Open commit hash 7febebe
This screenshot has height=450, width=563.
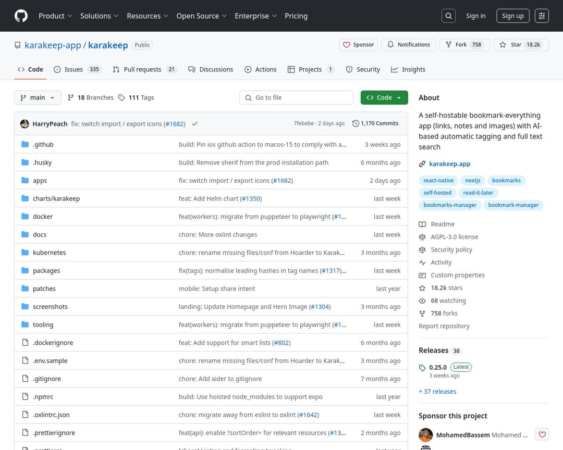[303, 123]
